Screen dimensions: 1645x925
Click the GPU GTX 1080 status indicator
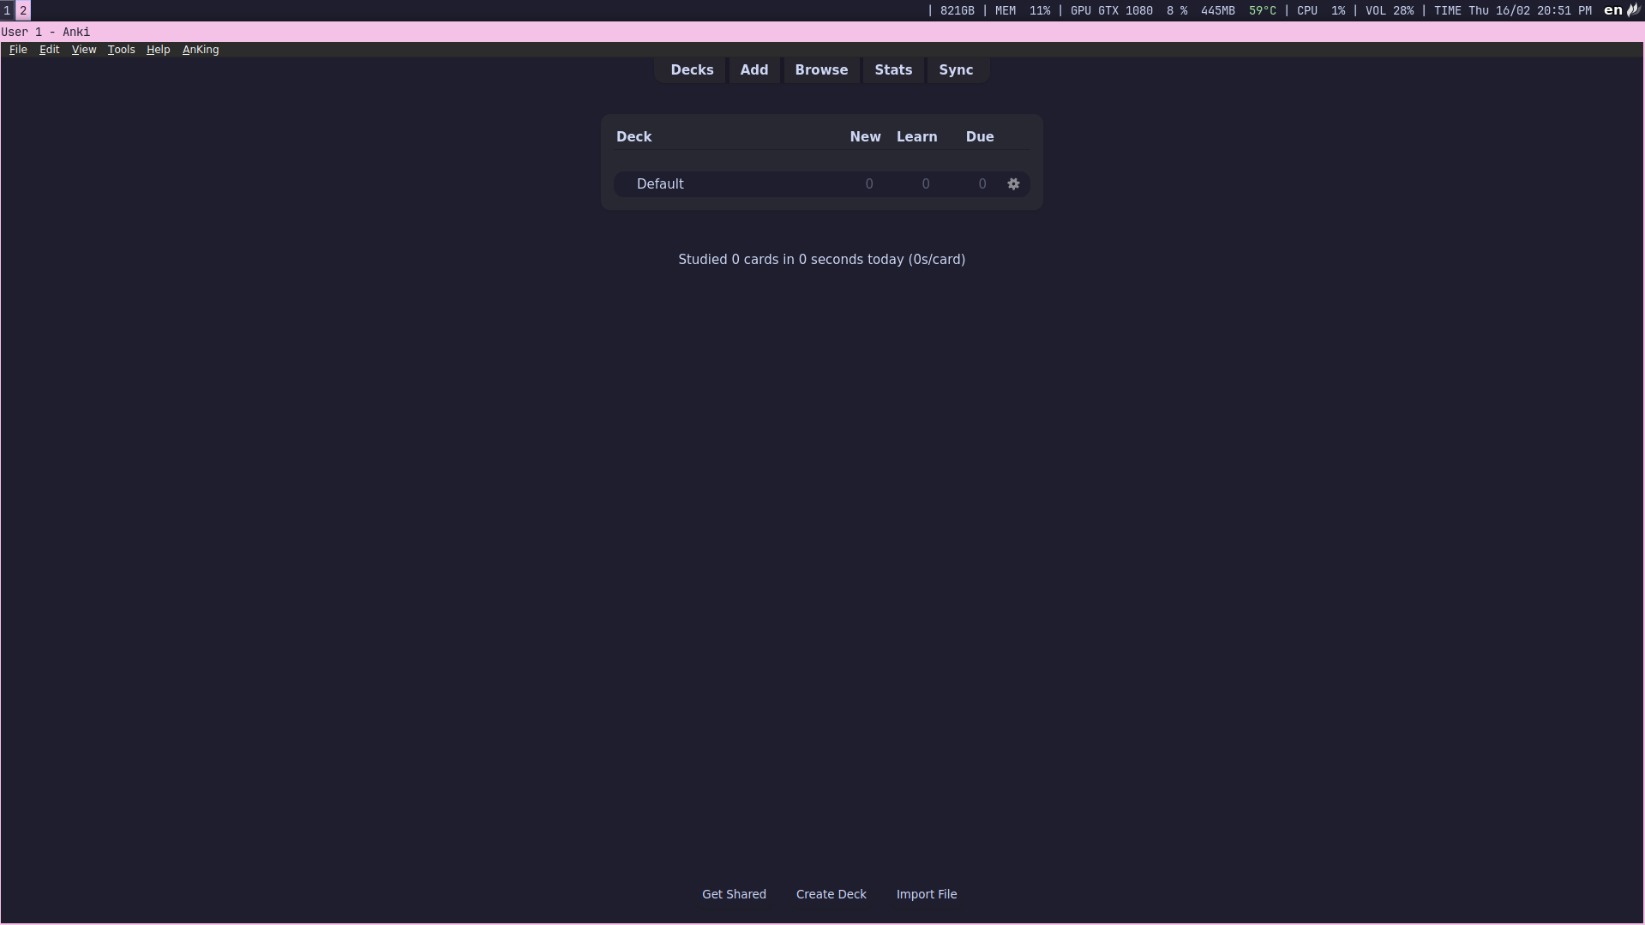1111,10
